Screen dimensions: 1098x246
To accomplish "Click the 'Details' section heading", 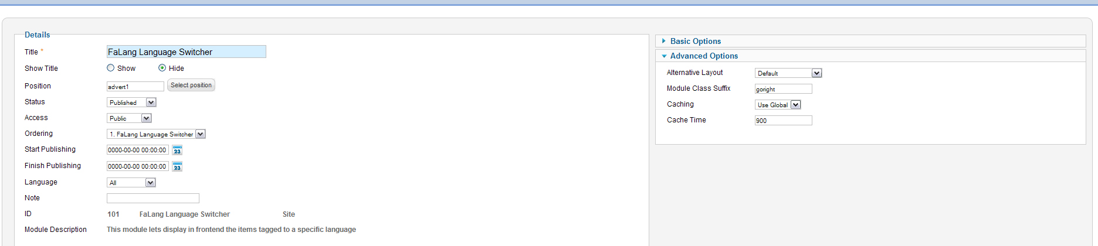I will 38,35.
